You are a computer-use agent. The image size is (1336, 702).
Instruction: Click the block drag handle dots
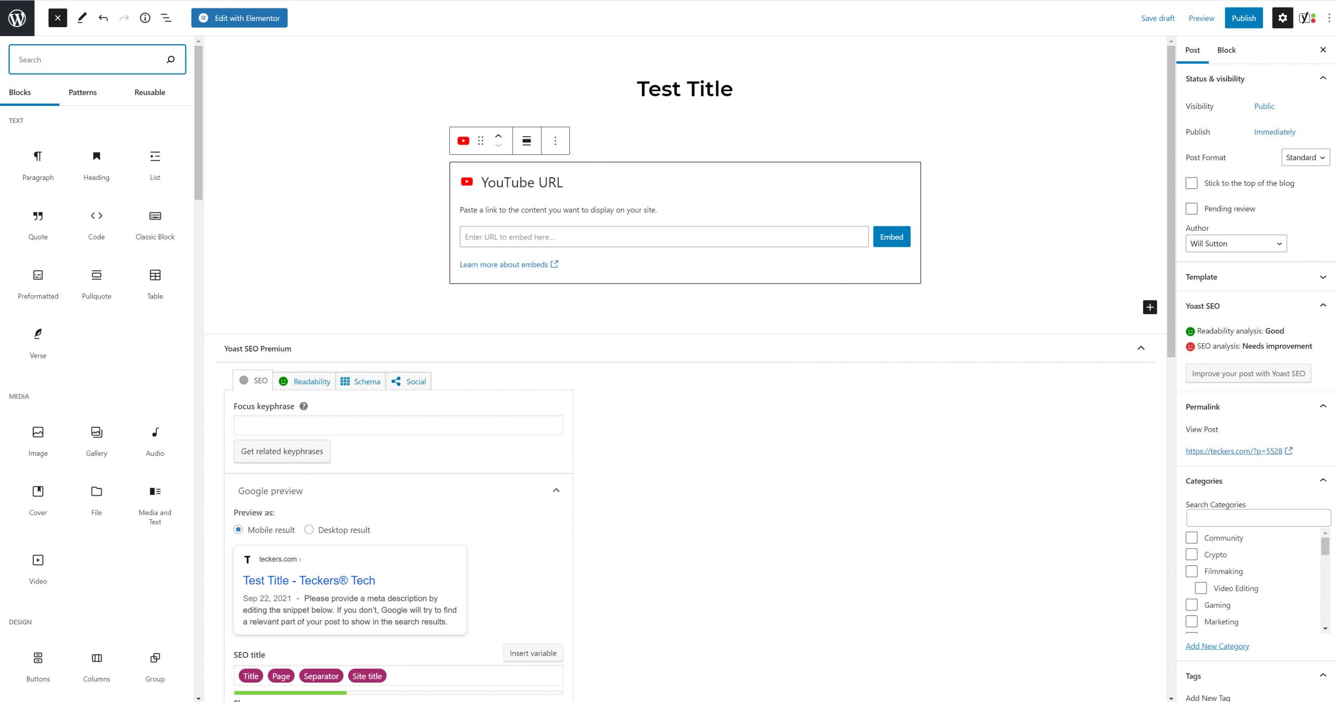coord(481,141)
